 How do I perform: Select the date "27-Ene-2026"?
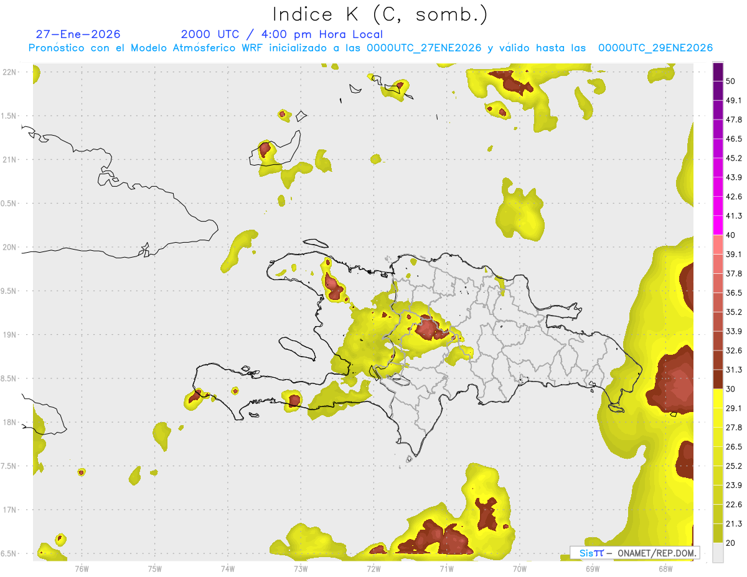coord(78,34)
